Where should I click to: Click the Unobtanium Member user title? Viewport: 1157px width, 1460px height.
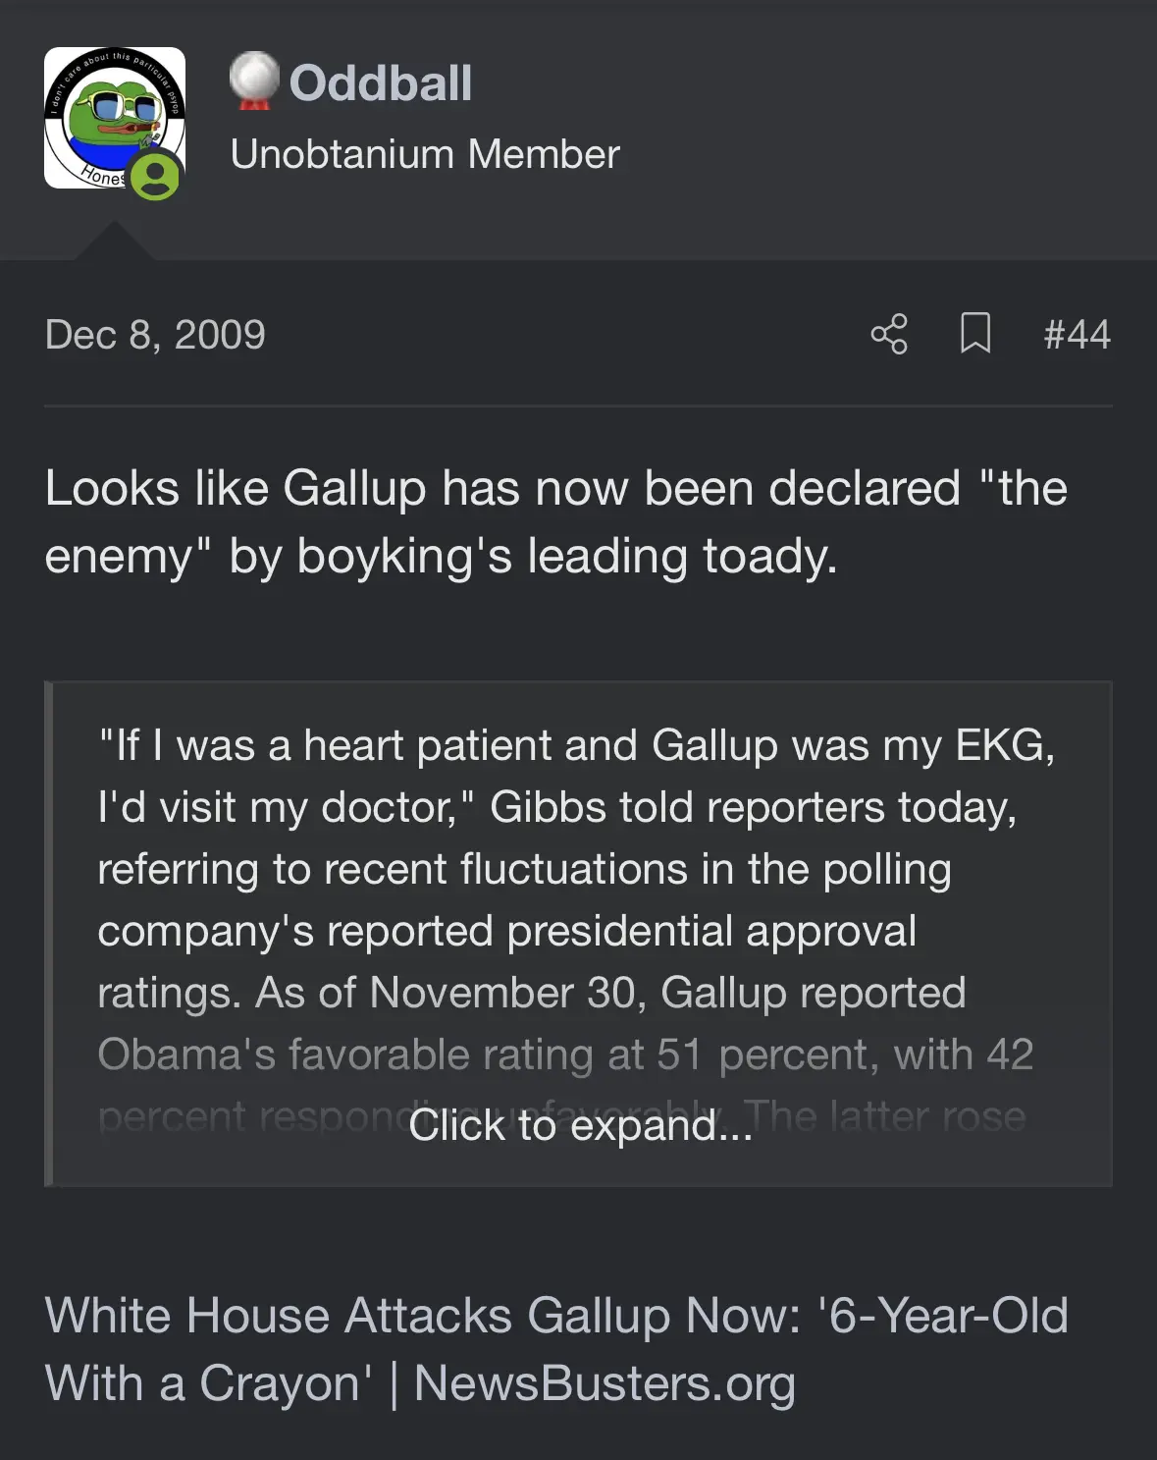coord(425,154)
